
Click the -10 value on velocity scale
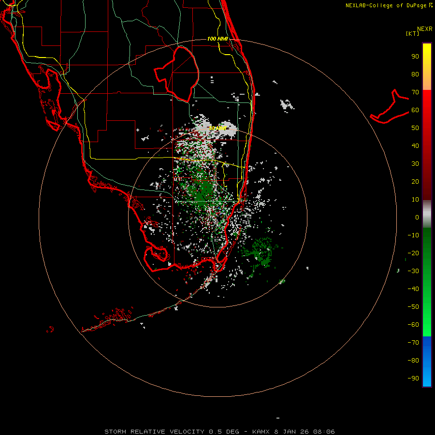(413, 235)
